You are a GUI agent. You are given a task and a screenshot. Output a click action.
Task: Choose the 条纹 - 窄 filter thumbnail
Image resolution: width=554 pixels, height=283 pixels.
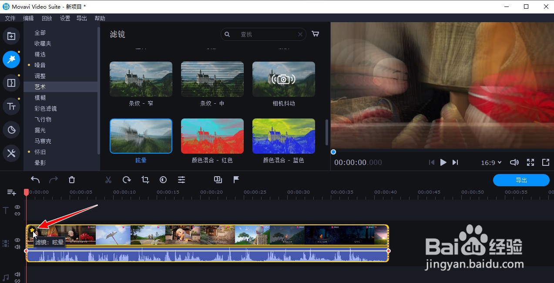tap(141, 79)
